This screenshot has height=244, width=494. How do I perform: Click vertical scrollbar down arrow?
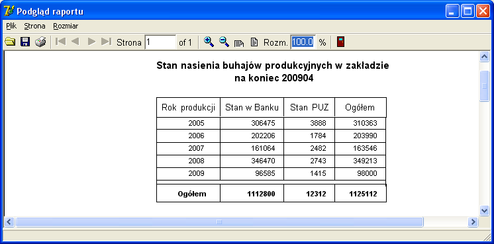484,210
